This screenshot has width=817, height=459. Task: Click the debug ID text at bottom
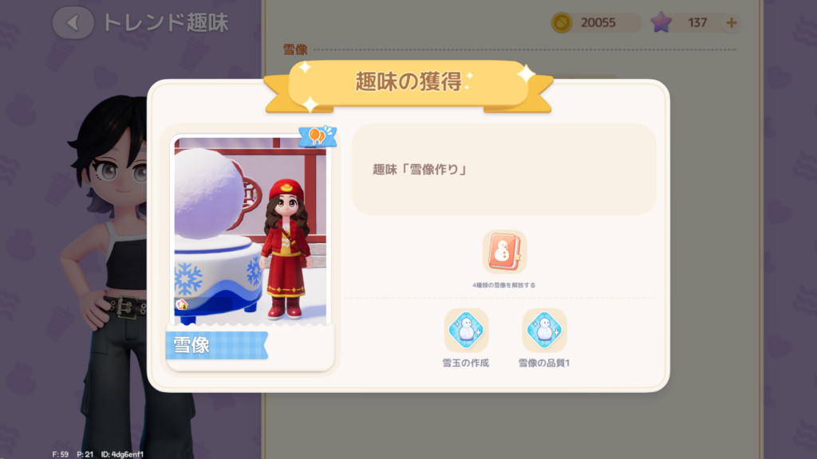122,454
